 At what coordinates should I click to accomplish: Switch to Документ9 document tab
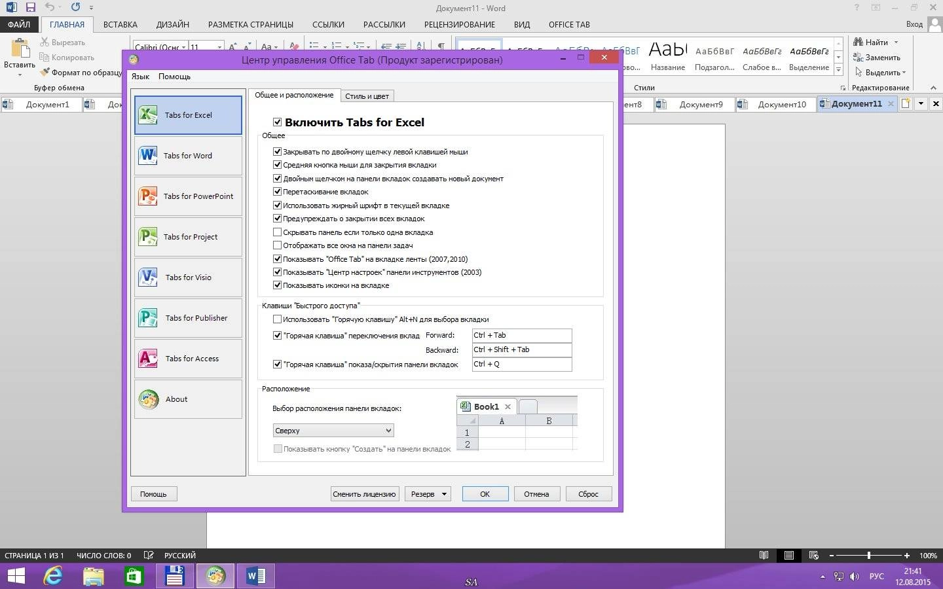pos(694,104)
